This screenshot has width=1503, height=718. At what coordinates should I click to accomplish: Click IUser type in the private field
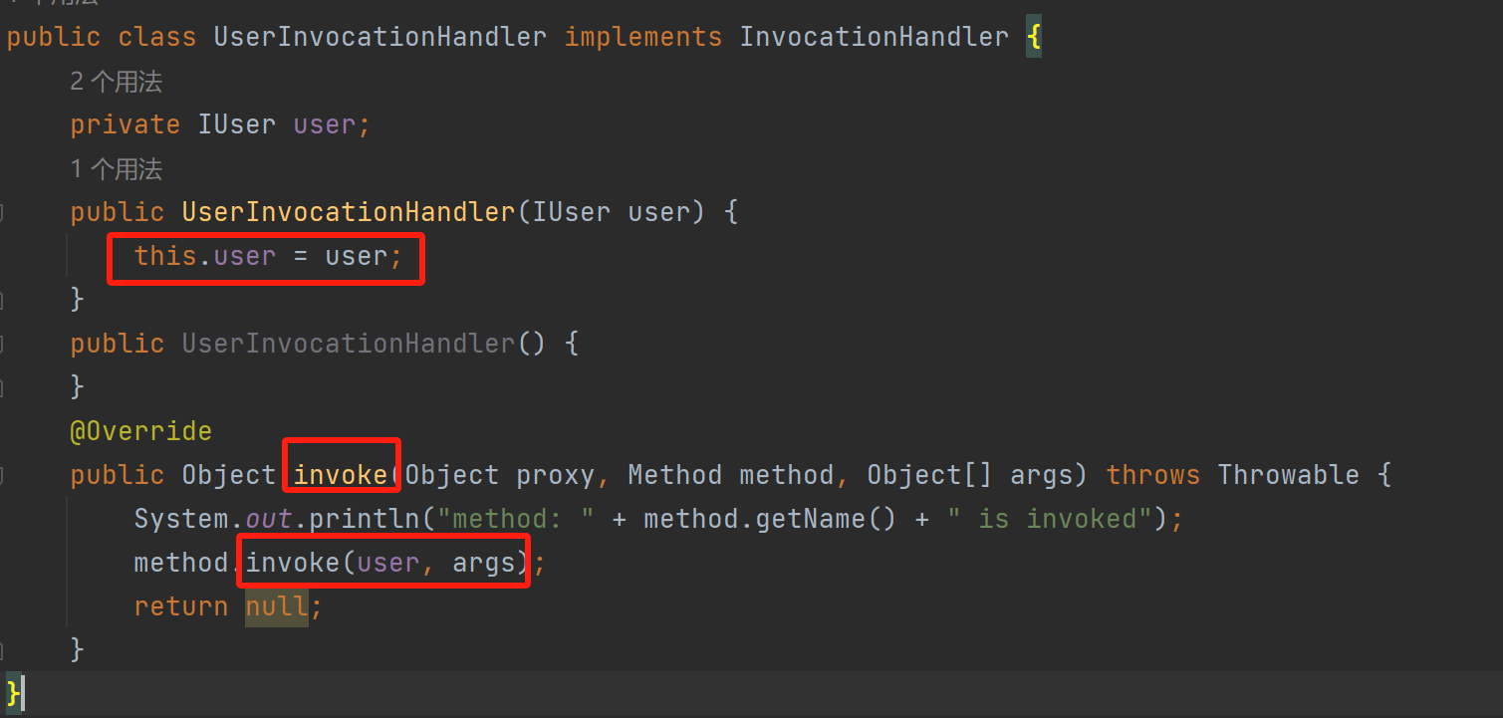click(x=236, y=125)
